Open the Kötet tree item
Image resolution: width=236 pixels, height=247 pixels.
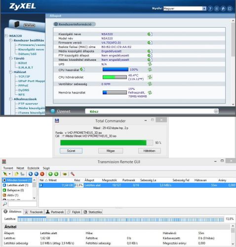[x=23, y=63]
